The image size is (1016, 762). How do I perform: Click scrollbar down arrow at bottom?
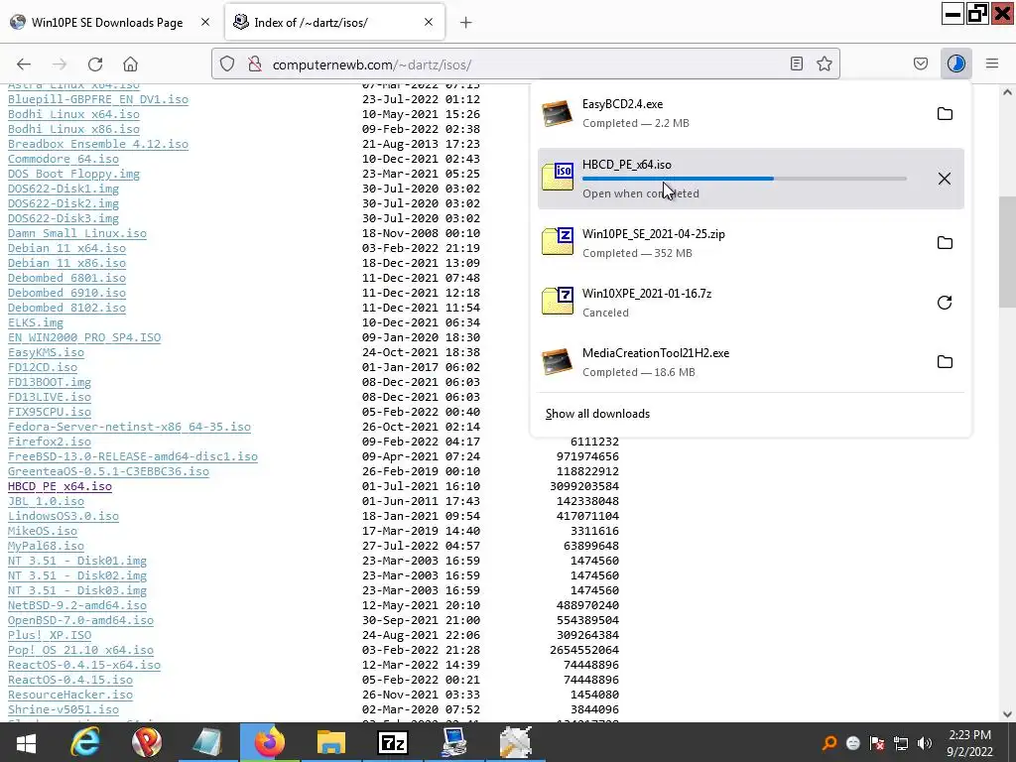point(1007,714)
